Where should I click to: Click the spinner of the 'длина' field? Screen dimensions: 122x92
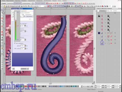25,46
